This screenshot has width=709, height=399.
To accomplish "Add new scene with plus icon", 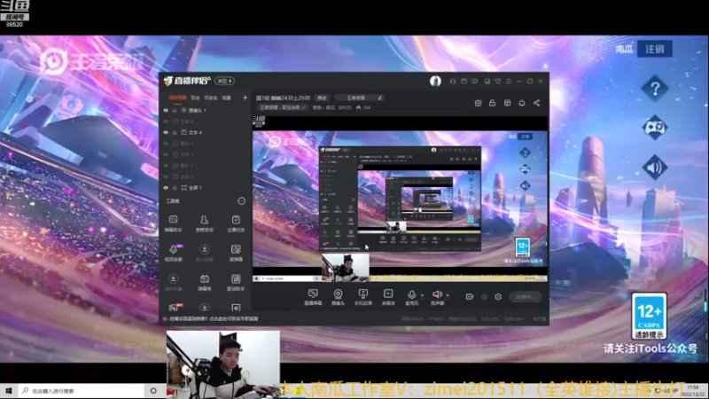I will pos(245,98).
